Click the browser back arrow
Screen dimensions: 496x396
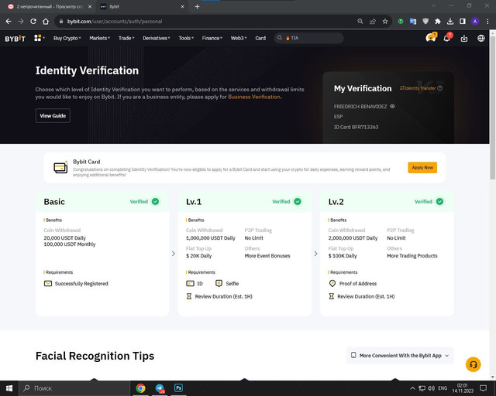point(9,21)
